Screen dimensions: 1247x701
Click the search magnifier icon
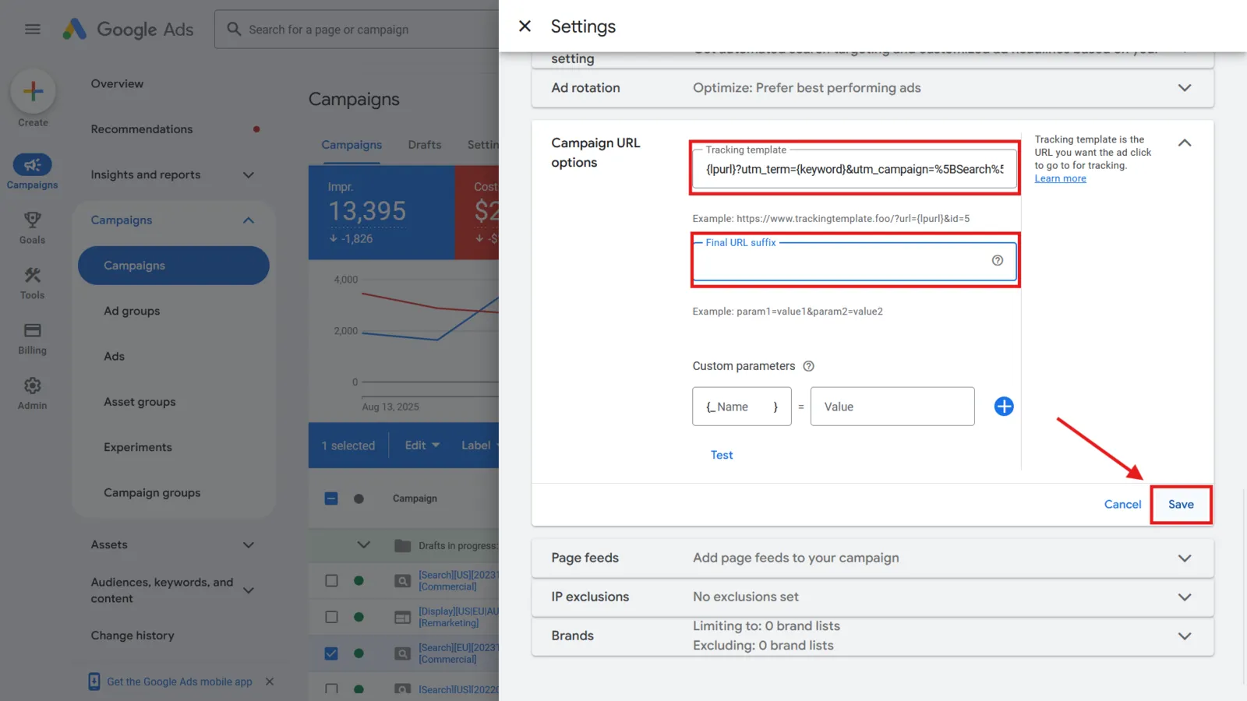pyautogui.click(x=234, y=30)
